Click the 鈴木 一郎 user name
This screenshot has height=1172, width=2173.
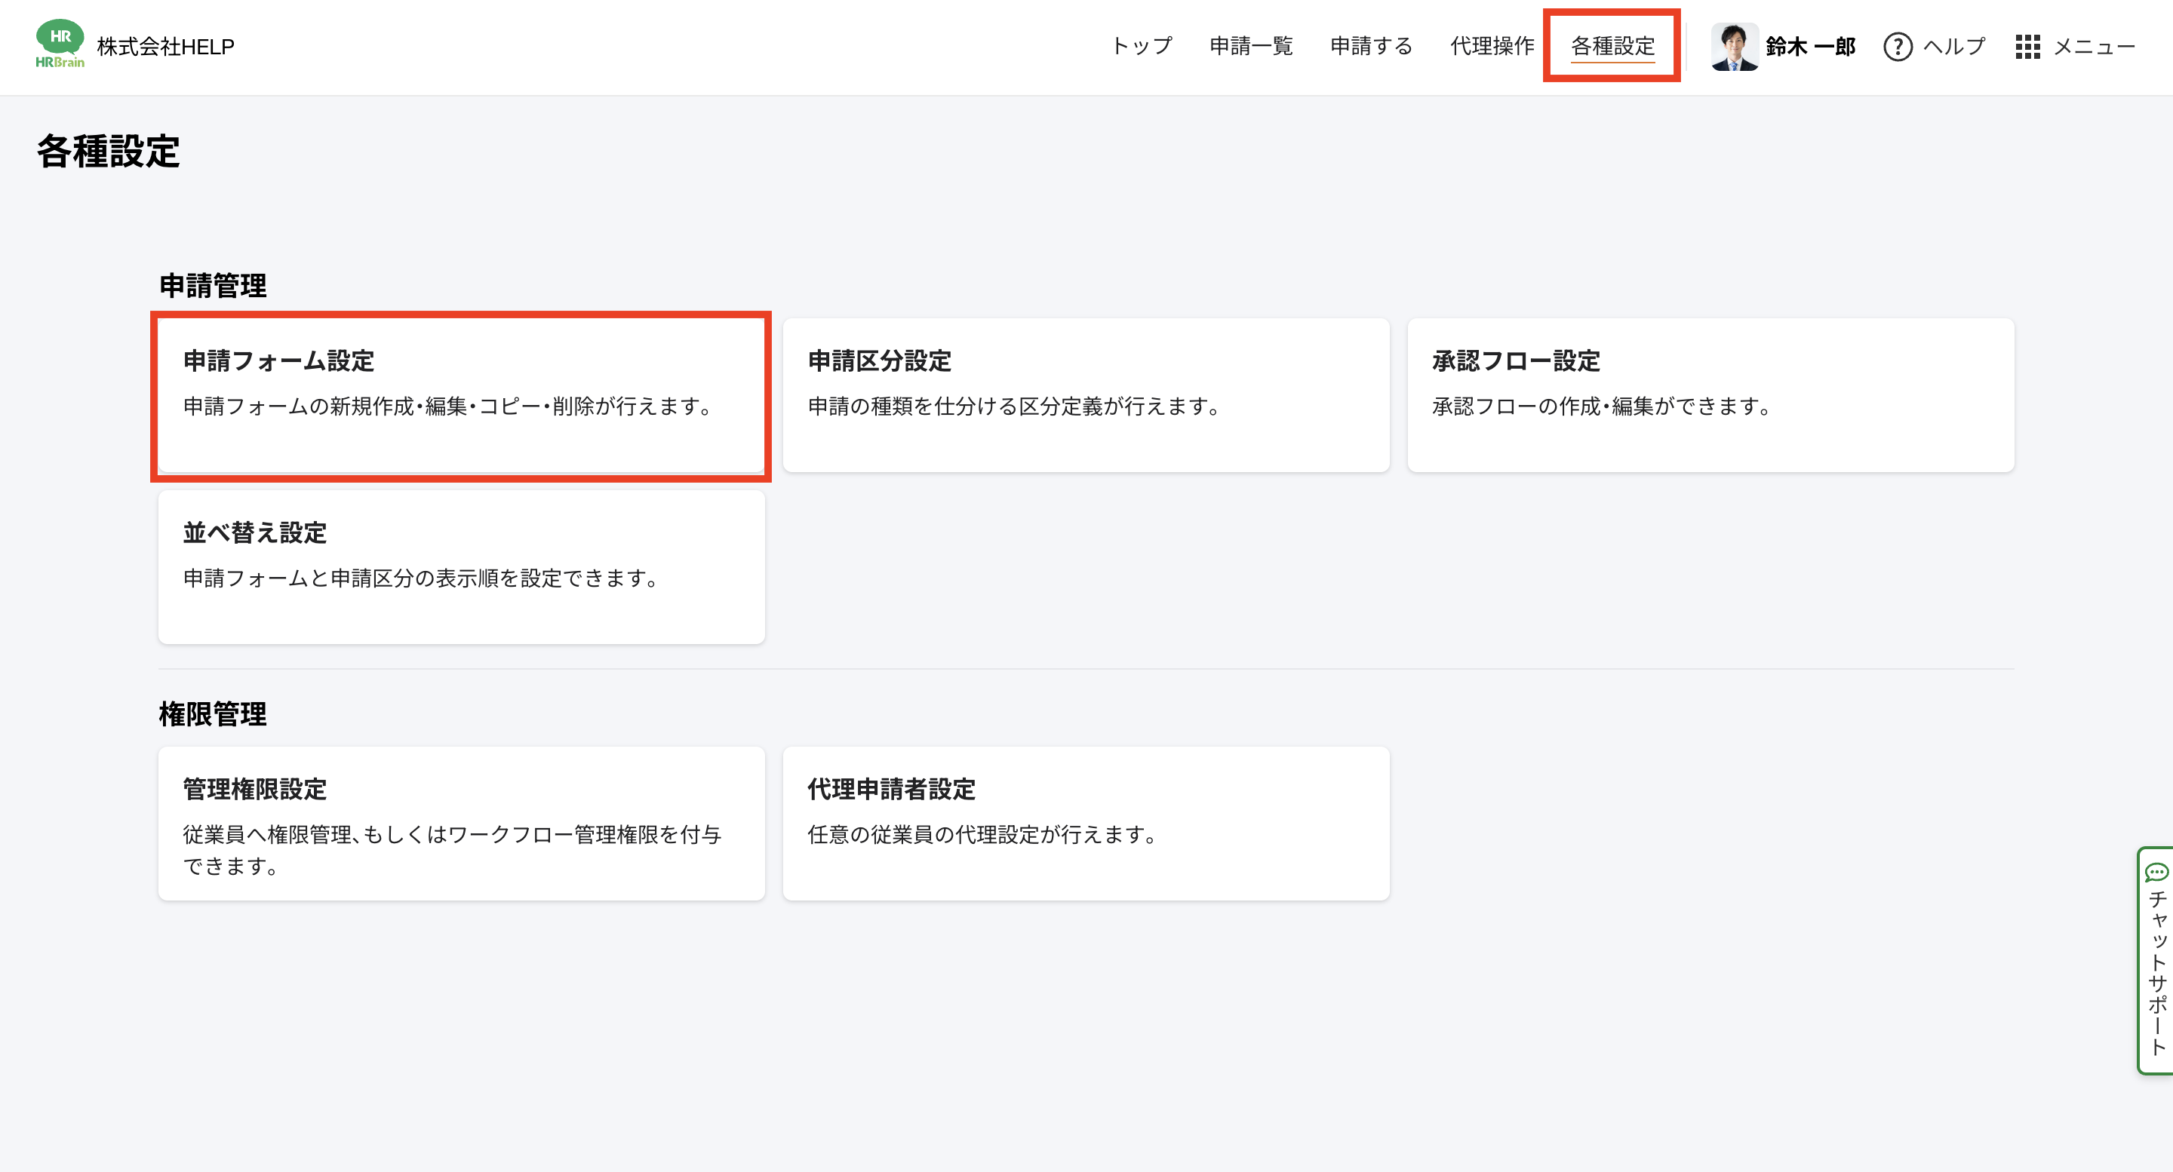1810,46
